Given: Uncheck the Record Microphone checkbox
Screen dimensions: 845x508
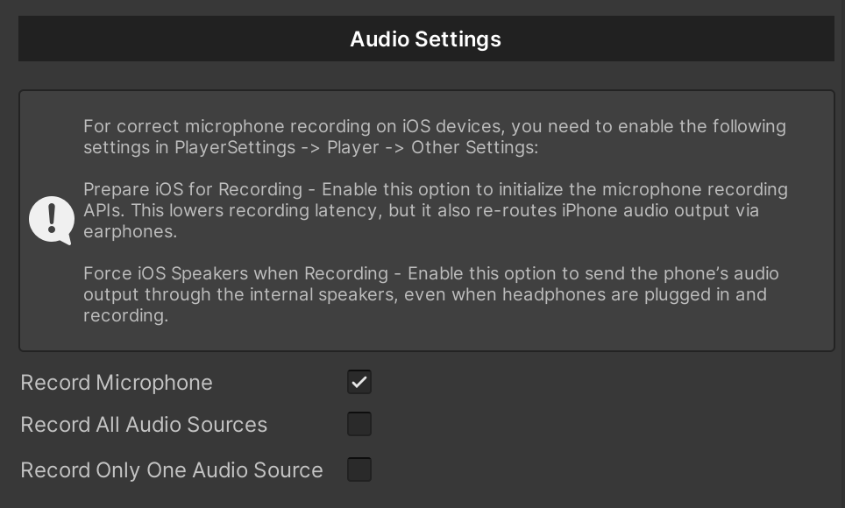Looking at the screenshot, I should point(359,382).
